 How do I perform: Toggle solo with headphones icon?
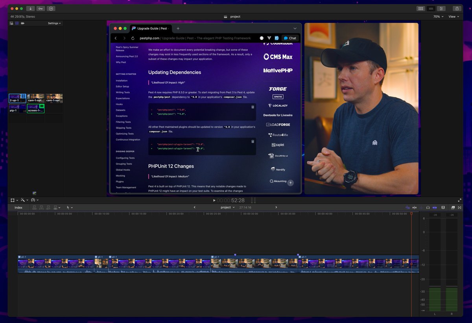coord(428,207)
